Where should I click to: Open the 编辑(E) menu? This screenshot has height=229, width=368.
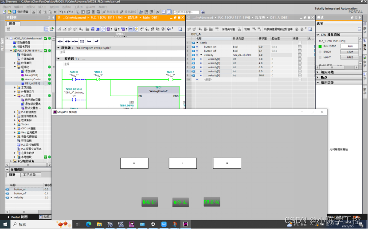pos(19,7)
